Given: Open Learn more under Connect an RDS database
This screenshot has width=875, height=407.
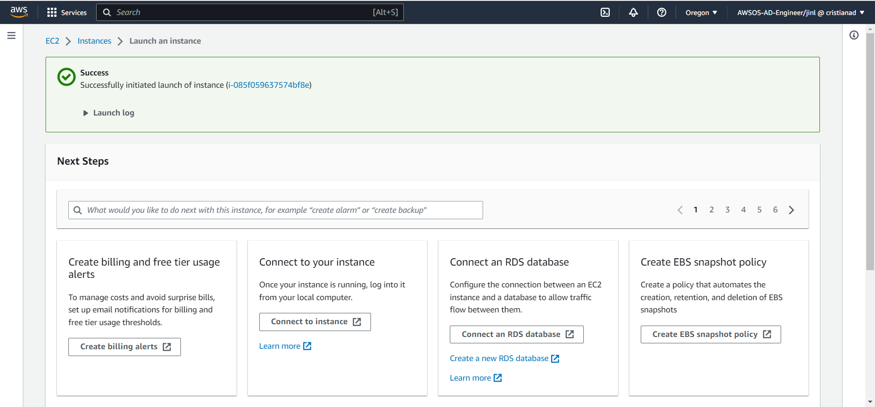Looking at the screenshot, I should (476, 378).
